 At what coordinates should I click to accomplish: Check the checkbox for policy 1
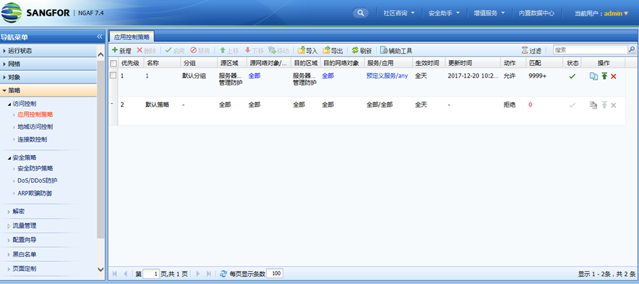coord(114,75)
